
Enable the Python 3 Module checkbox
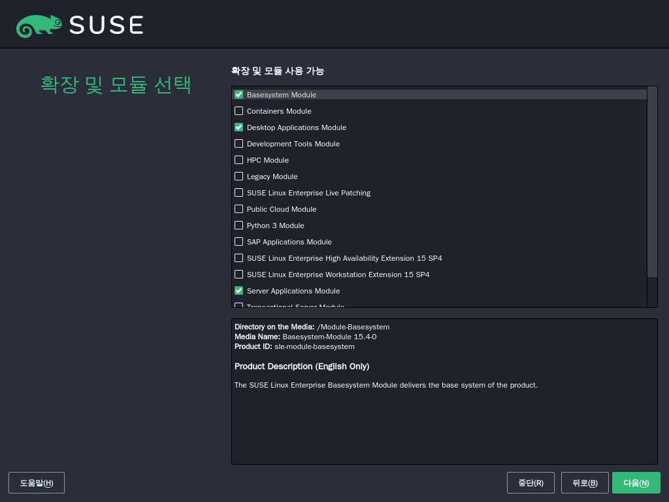[239, 226]
